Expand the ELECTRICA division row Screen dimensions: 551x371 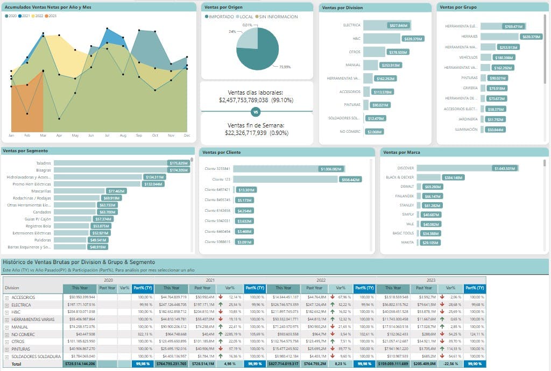pos(7,305)
